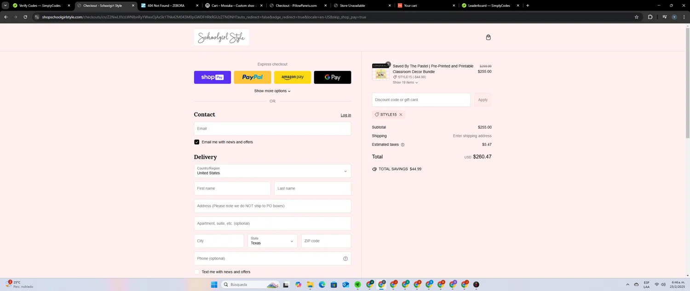The height and width of the screenshot is (291, 690).
Task: Pay with the G Pay button
Action: (x=332, y=77)
